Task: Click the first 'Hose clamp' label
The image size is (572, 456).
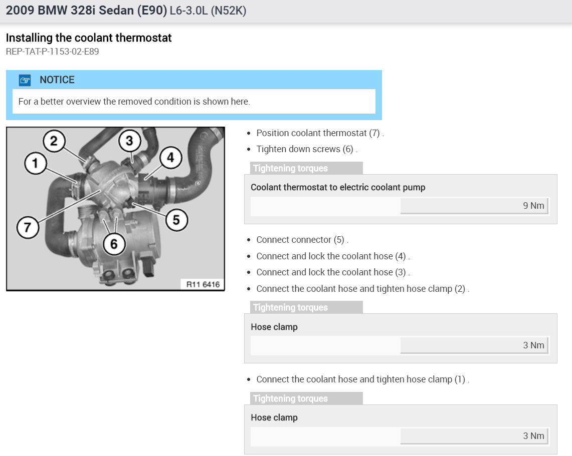Action: 274,327
